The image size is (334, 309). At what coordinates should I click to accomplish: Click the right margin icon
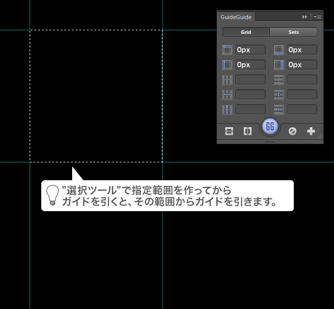point(279,65)
